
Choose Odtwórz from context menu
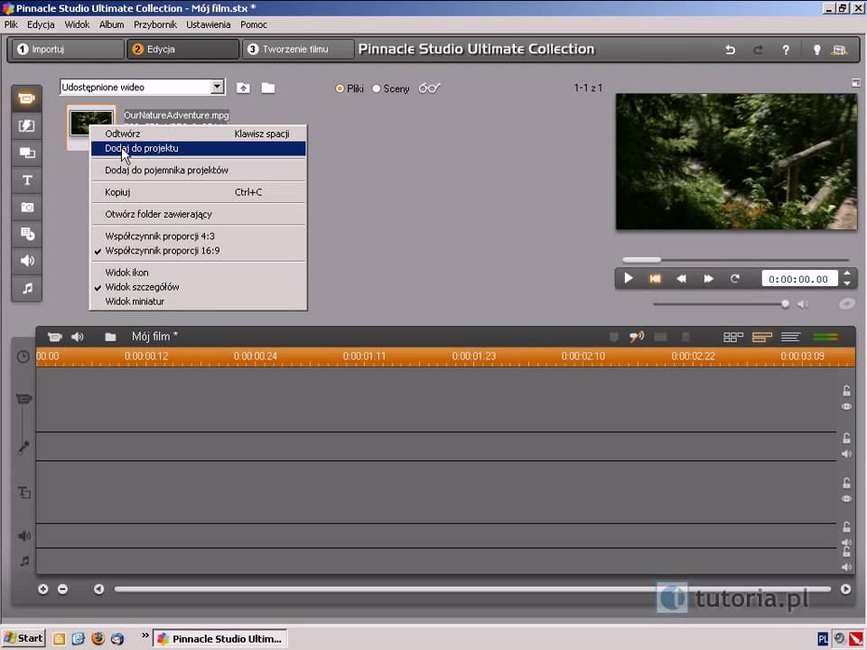(198, 134)
